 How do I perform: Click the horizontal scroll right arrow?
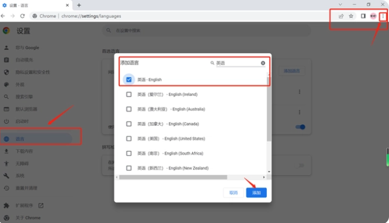pos(264,177)
